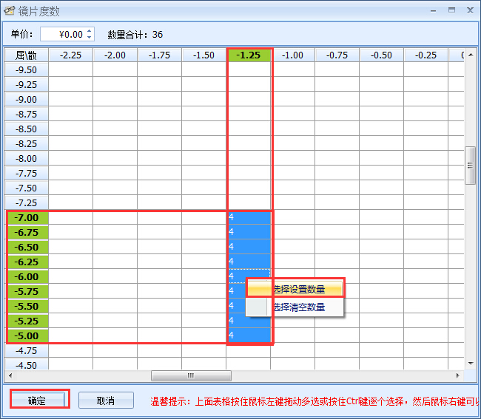Click cell with 4 in row -5.25
This screenshot has height=419, width=481.
pyautogui.click(x=249, y=321)
